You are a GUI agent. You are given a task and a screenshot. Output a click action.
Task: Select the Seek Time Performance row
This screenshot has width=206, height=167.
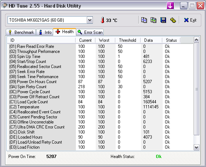point(100,77)
